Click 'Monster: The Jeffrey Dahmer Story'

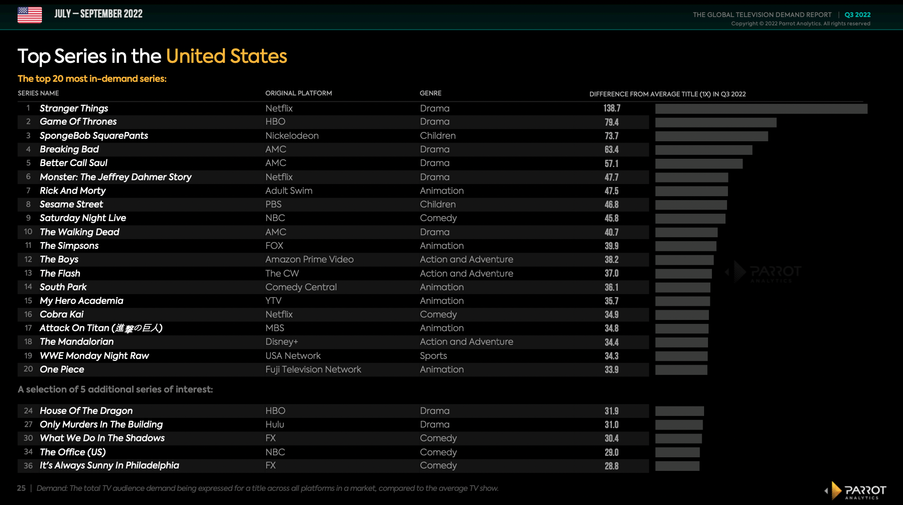point(116,177)
